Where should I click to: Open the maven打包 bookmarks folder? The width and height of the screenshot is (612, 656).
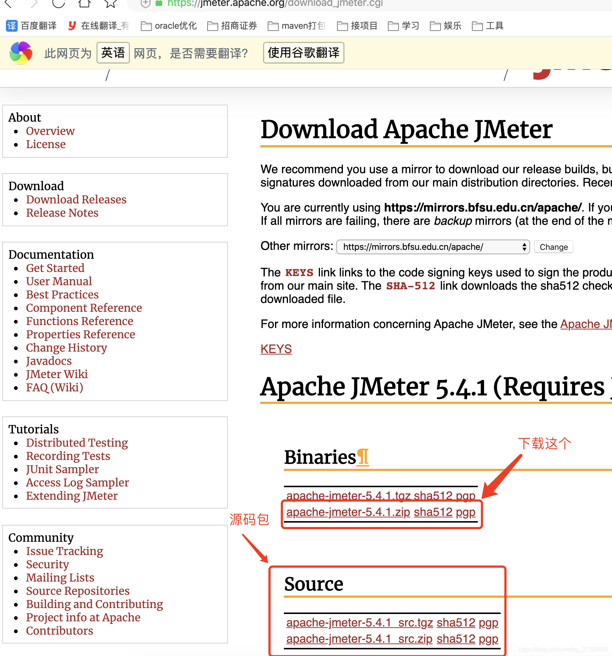[x=297, y=26]
